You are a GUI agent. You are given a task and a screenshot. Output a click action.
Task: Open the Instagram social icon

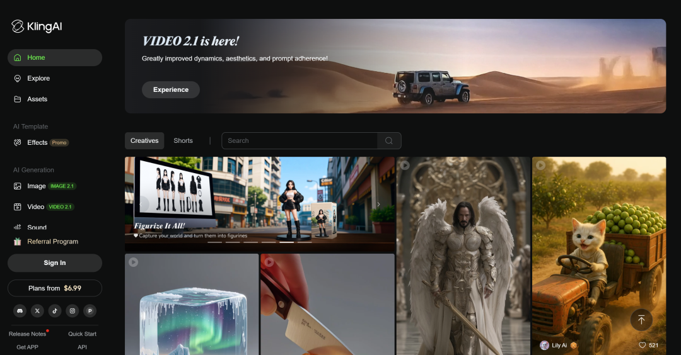[73, 311]
